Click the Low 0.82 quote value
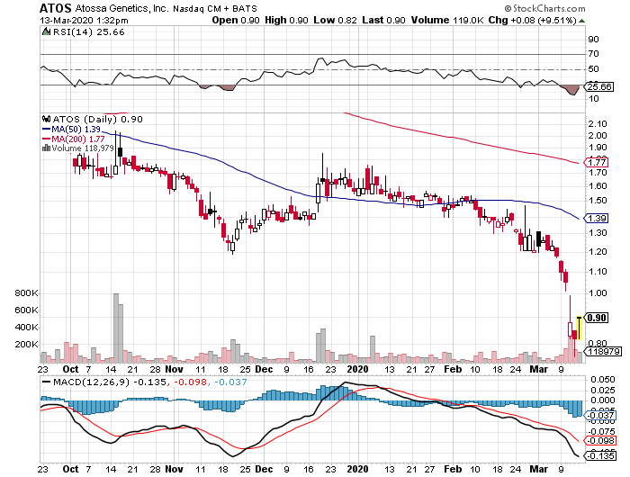 click(335, 20)
